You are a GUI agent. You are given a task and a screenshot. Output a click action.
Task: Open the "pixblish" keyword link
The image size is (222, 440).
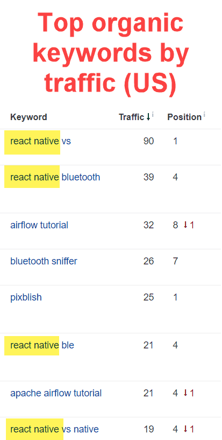[26, 297]
